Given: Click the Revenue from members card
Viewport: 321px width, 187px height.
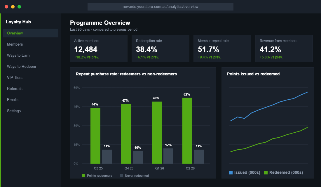Looking at the screenshot, I should (284, 49).
